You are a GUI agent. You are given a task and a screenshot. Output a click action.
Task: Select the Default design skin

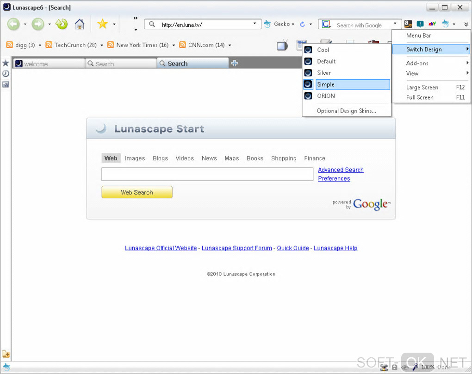pyautogui.click(x=347, y=62)
